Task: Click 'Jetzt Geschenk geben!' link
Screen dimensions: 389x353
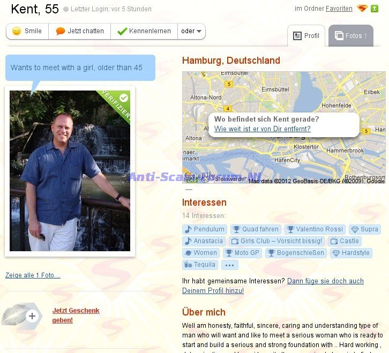Action: click(76, 316)
